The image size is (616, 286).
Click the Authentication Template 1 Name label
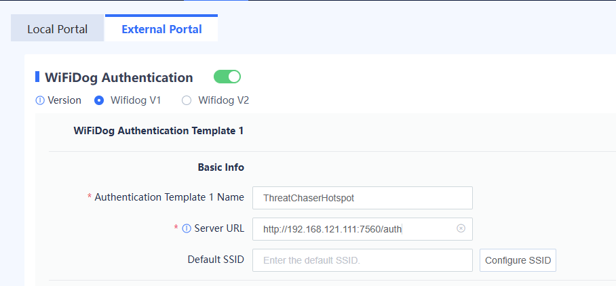(x=169, y=197)
